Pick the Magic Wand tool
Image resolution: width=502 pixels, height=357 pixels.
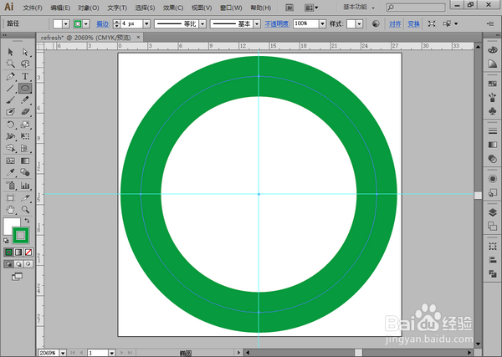tap(10, 64)
